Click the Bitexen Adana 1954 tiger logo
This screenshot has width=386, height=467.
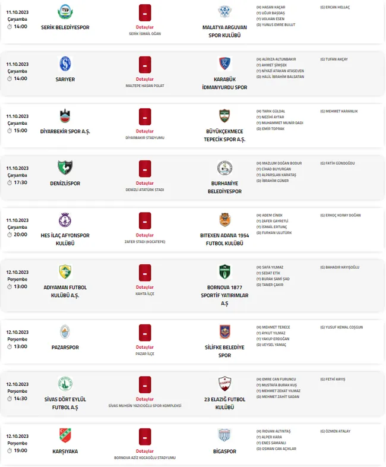224,220
